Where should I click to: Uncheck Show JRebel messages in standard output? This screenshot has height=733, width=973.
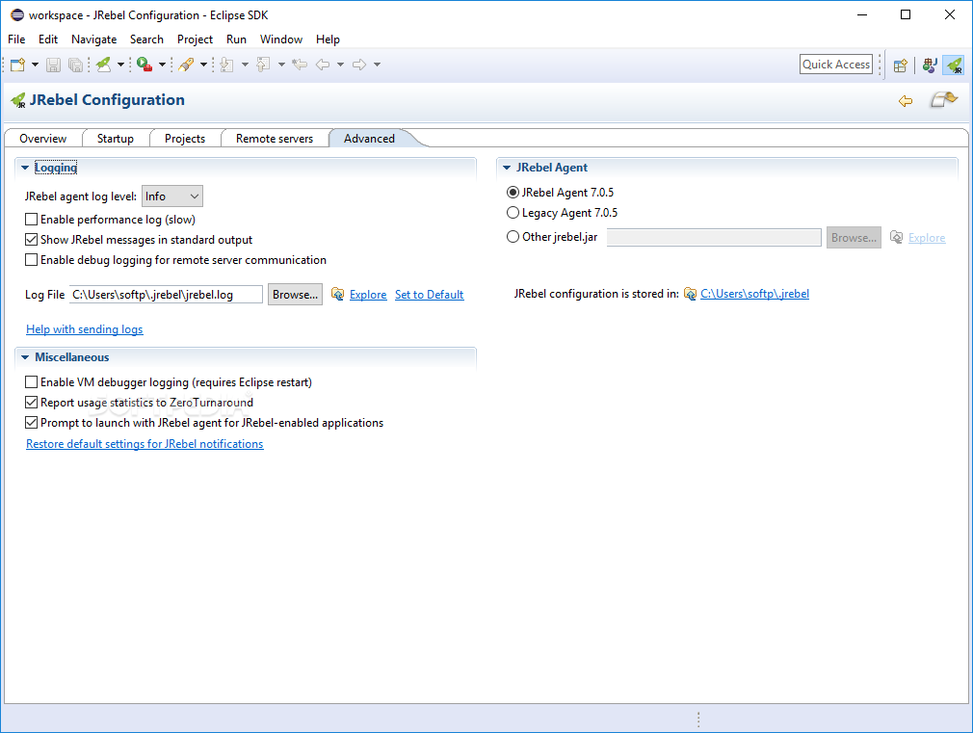(31, 240)
